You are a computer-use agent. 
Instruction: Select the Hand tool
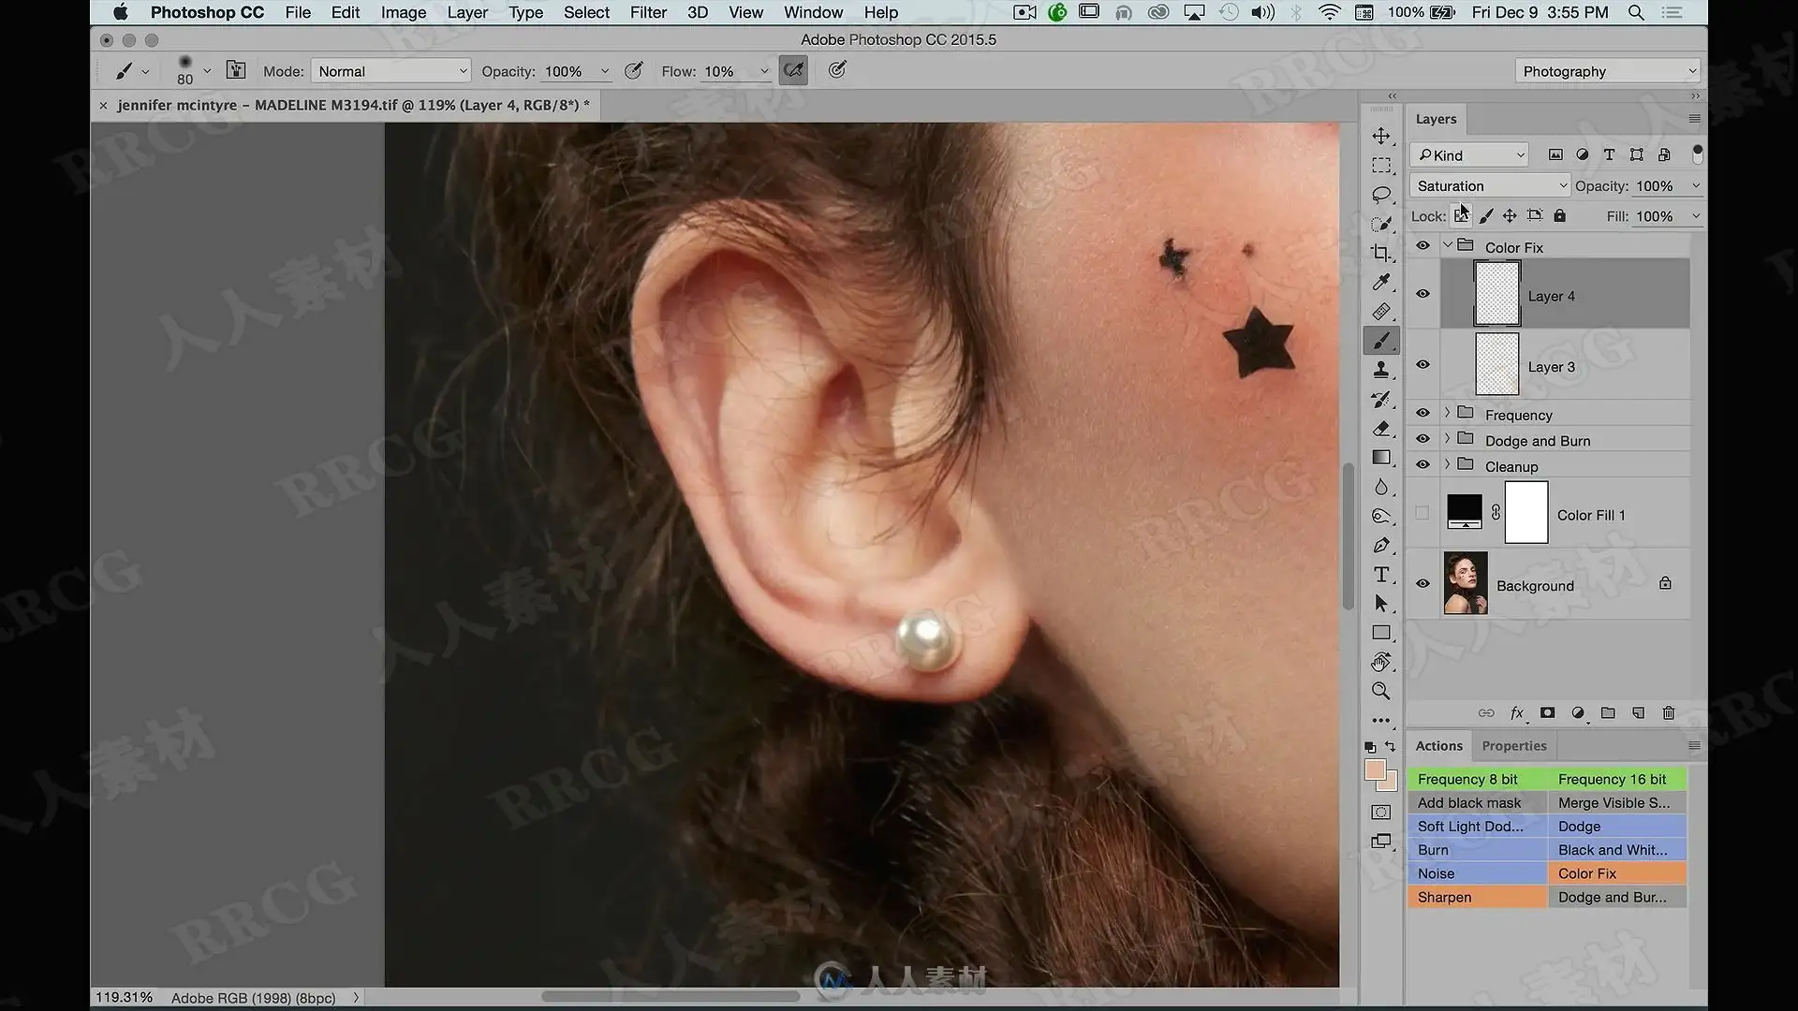point(1381,663)
